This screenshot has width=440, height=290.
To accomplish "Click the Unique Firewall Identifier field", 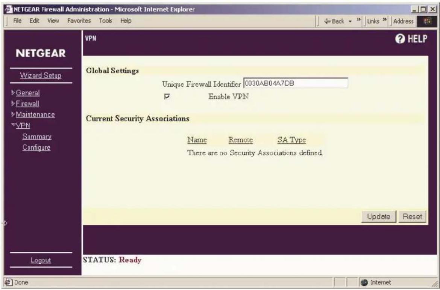I will click(x=296, y=83).
